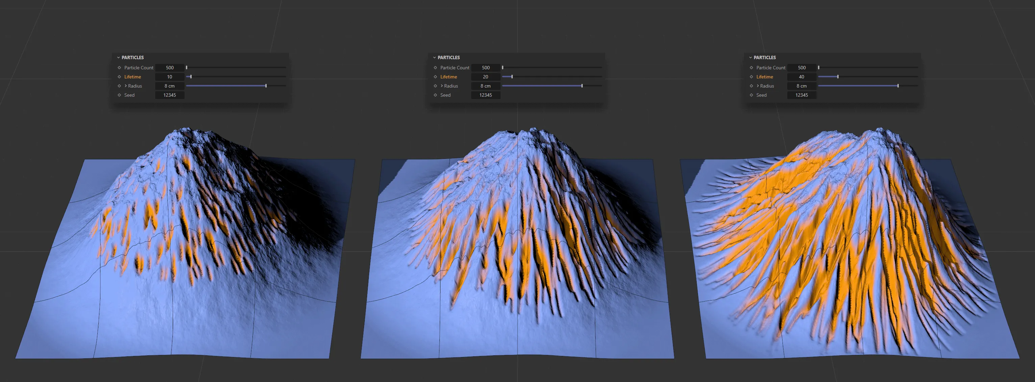Collapse the right PARTICLES section via its chevron
The image size is (1035, 382).
tap(750, 57)
